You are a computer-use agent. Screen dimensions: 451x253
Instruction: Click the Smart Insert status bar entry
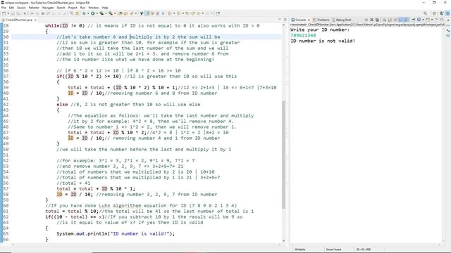click(333, 249)
